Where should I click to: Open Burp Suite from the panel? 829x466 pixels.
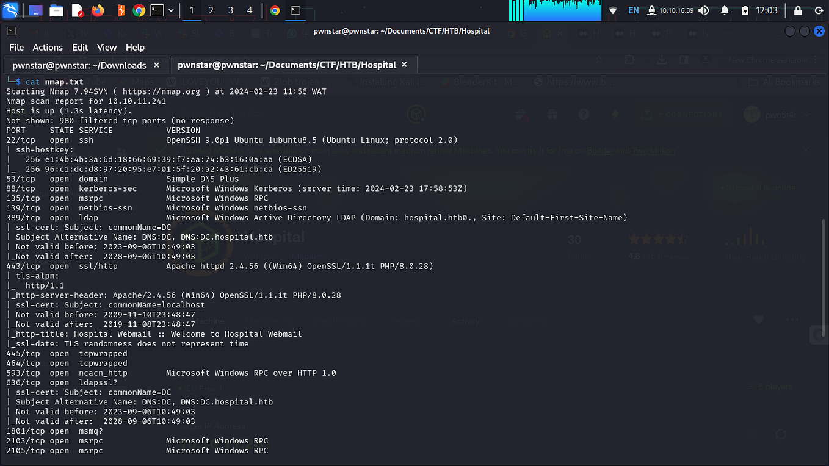118,10
